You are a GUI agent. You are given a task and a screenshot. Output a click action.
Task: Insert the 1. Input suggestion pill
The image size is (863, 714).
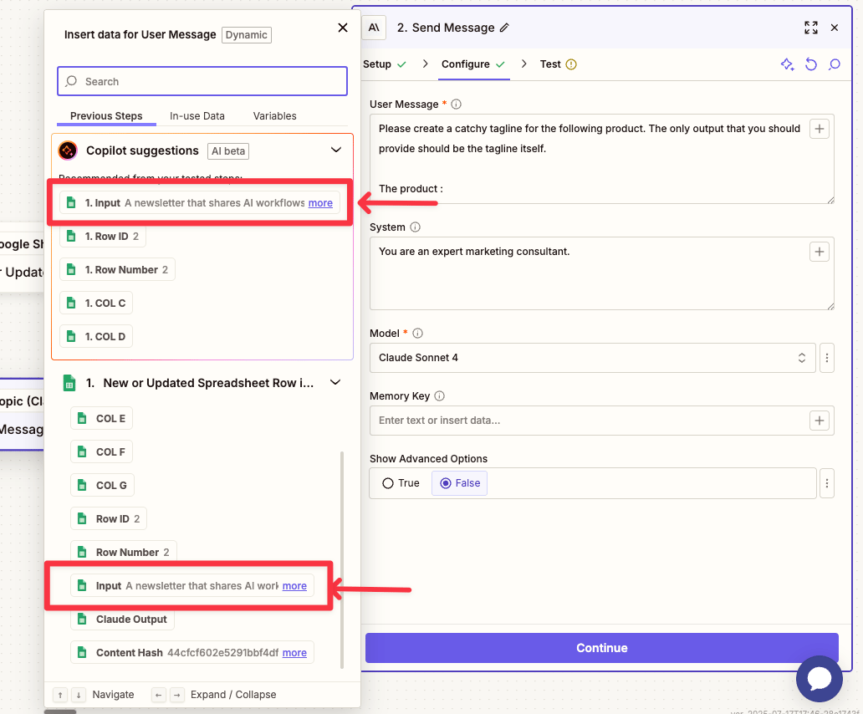[200, 202]
